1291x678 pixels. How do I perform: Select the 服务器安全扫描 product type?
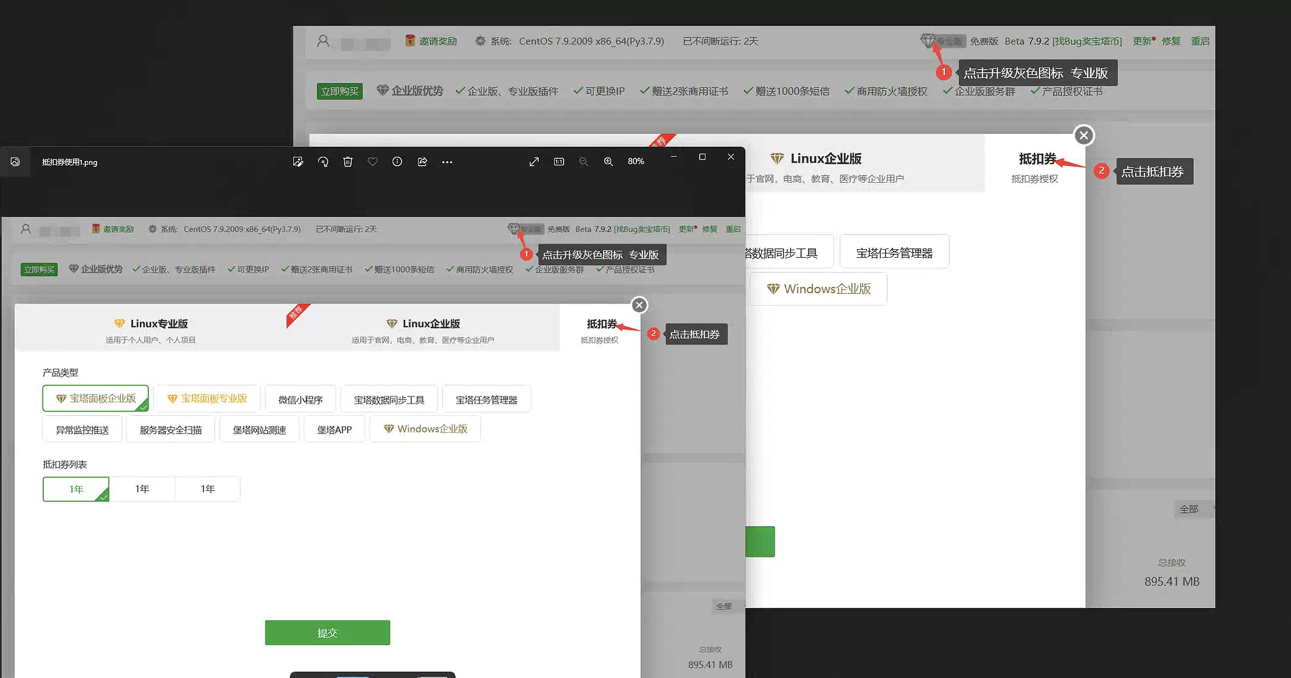(171, 430)
